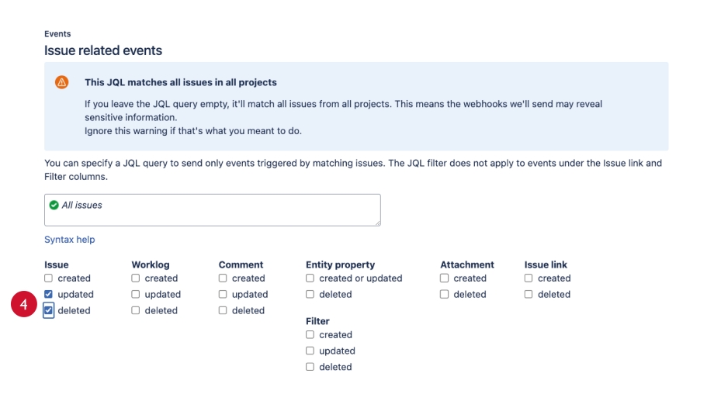Image resolution: width=714 pixels, height=401 pixels.
Task: Check the Worklog deleted option
Action: click(x=135, y=310)
